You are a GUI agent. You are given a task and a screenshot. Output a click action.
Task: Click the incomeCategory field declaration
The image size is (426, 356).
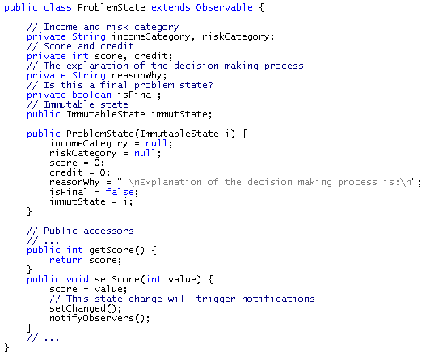point(151,36)
